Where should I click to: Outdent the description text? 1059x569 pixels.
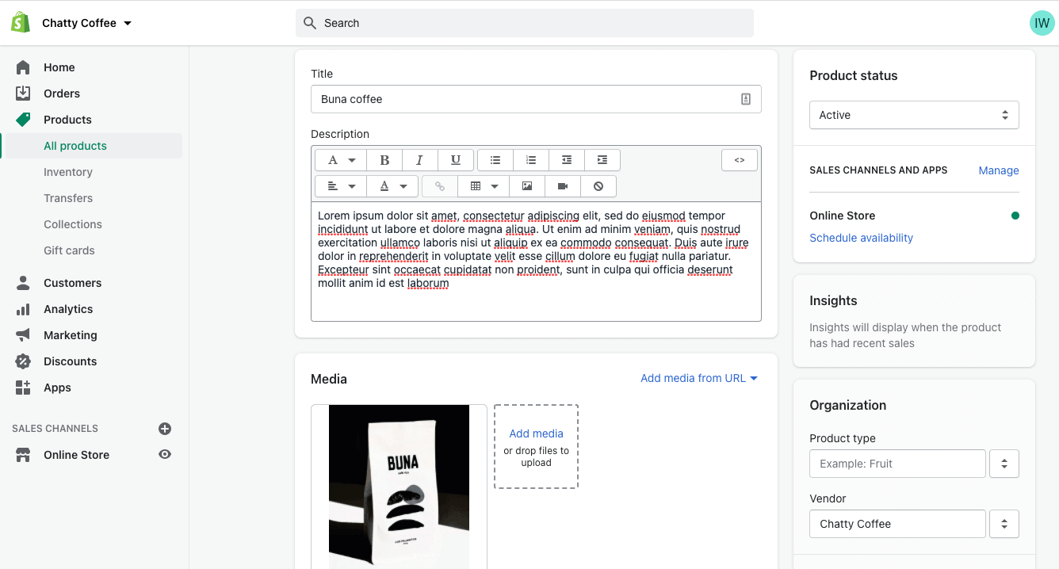[567, 160]
